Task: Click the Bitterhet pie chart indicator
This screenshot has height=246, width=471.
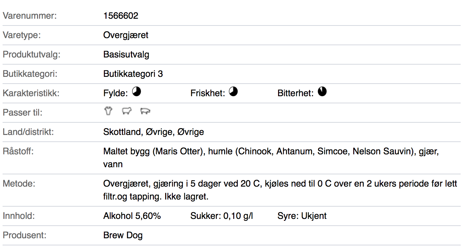Action: tap(322, 92)
